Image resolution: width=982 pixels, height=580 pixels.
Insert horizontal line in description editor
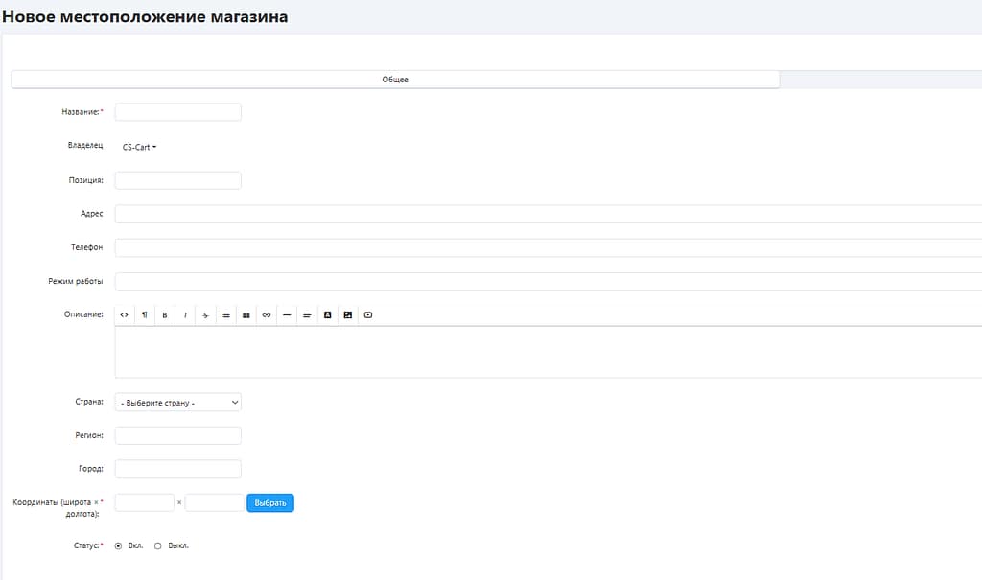click(x=287, y=314)
